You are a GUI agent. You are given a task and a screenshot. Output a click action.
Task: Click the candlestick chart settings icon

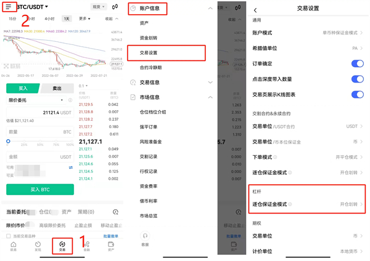(x=115, y=7)
